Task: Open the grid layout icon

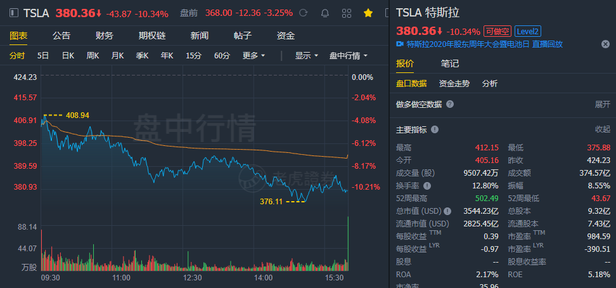Action: coord(347,13)
